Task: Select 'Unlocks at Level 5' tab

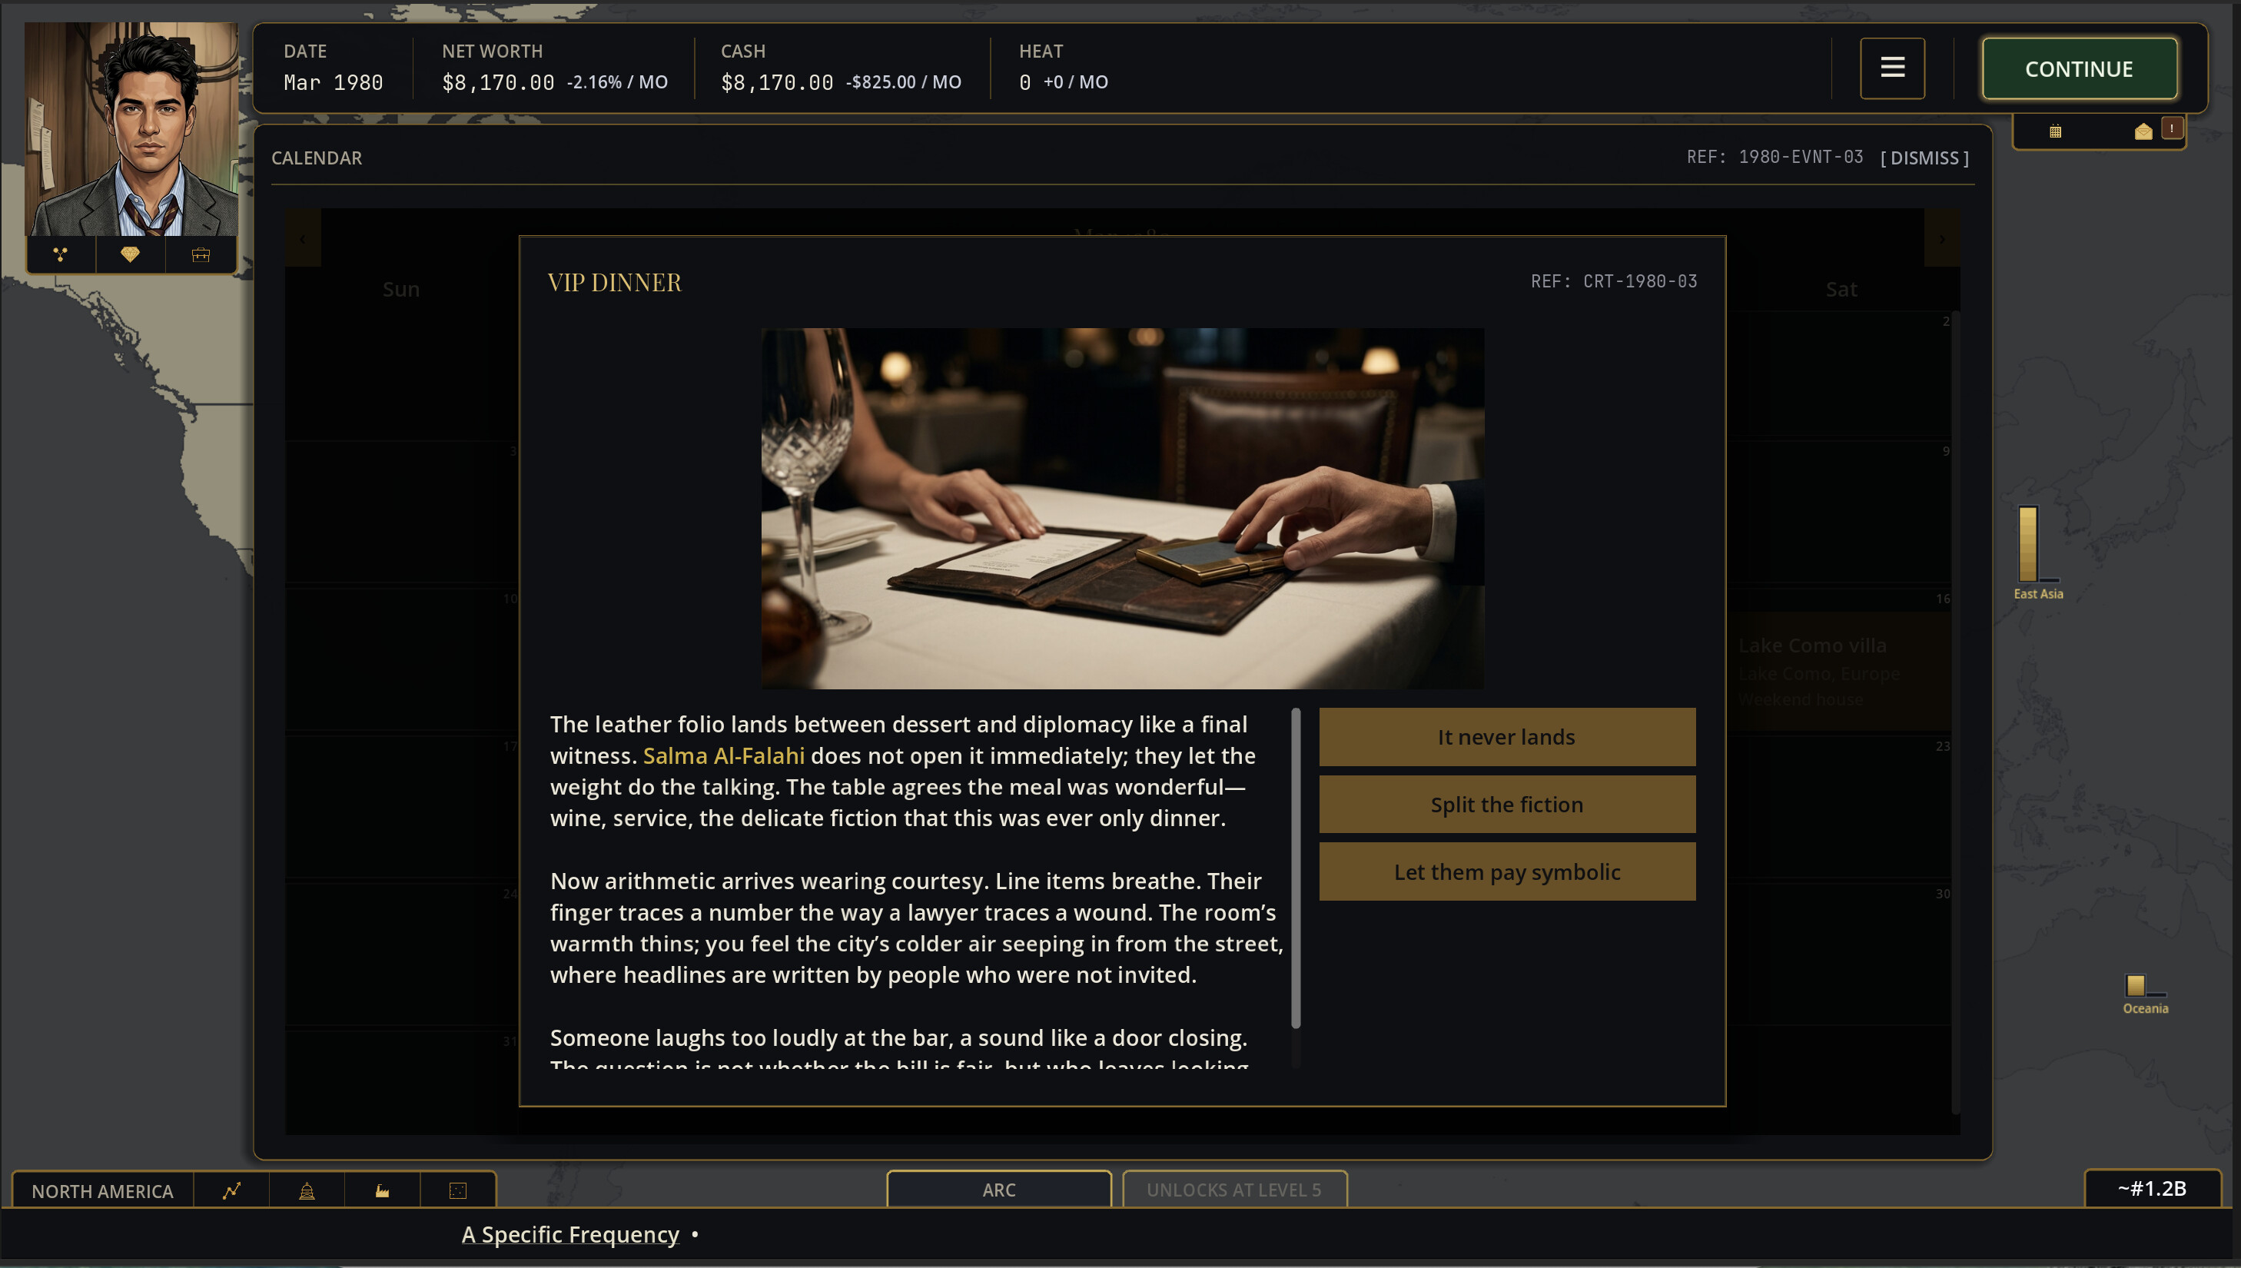Action: [x=1233, y=1190]
